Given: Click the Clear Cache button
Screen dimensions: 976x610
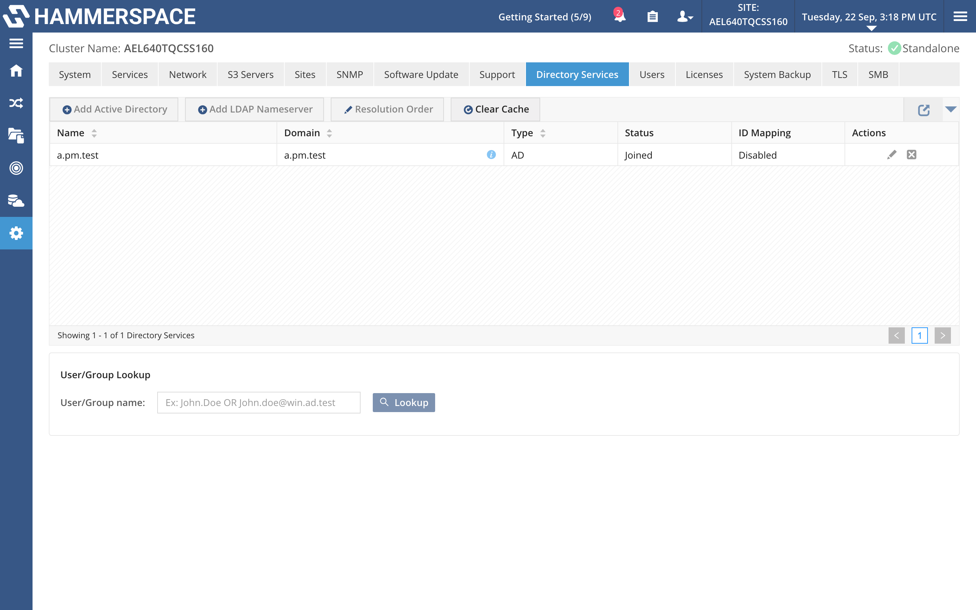Looking at the screenshot, I should pos(496,109).
